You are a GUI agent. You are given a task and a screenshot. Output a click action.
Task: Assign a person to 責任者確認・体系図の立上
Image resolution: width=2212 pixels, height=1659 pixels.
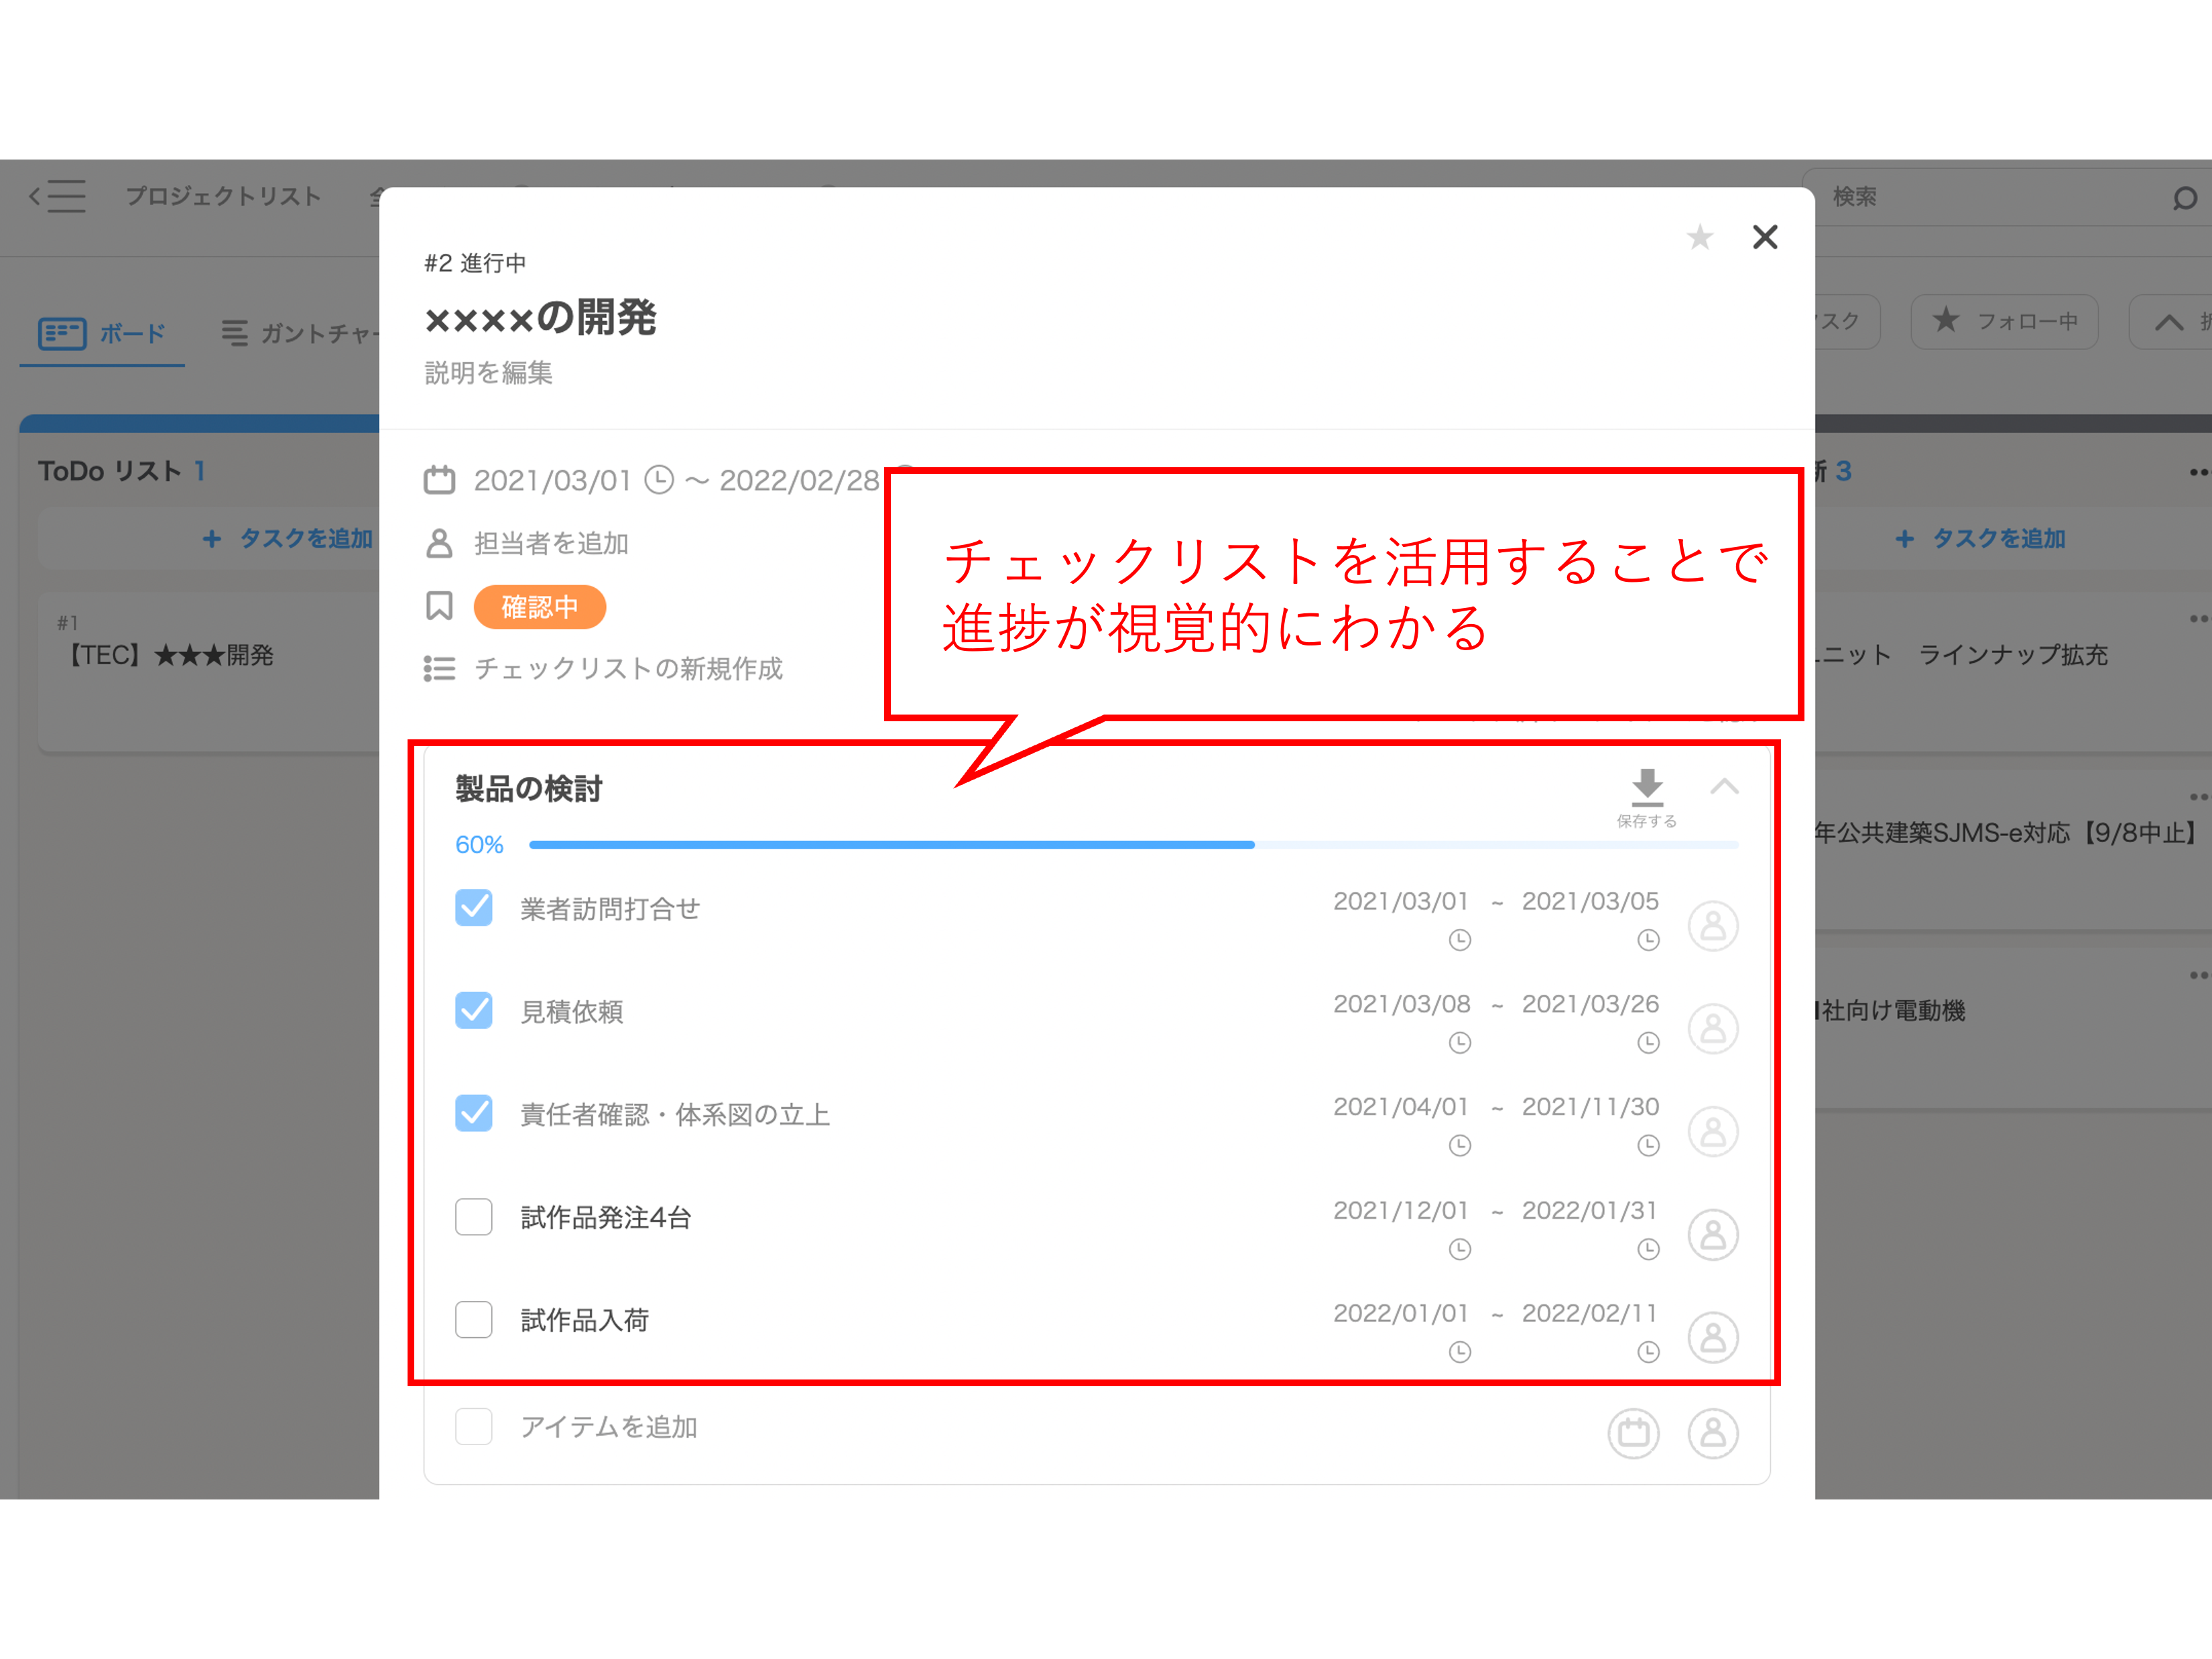click(x=1713, y=1132)
